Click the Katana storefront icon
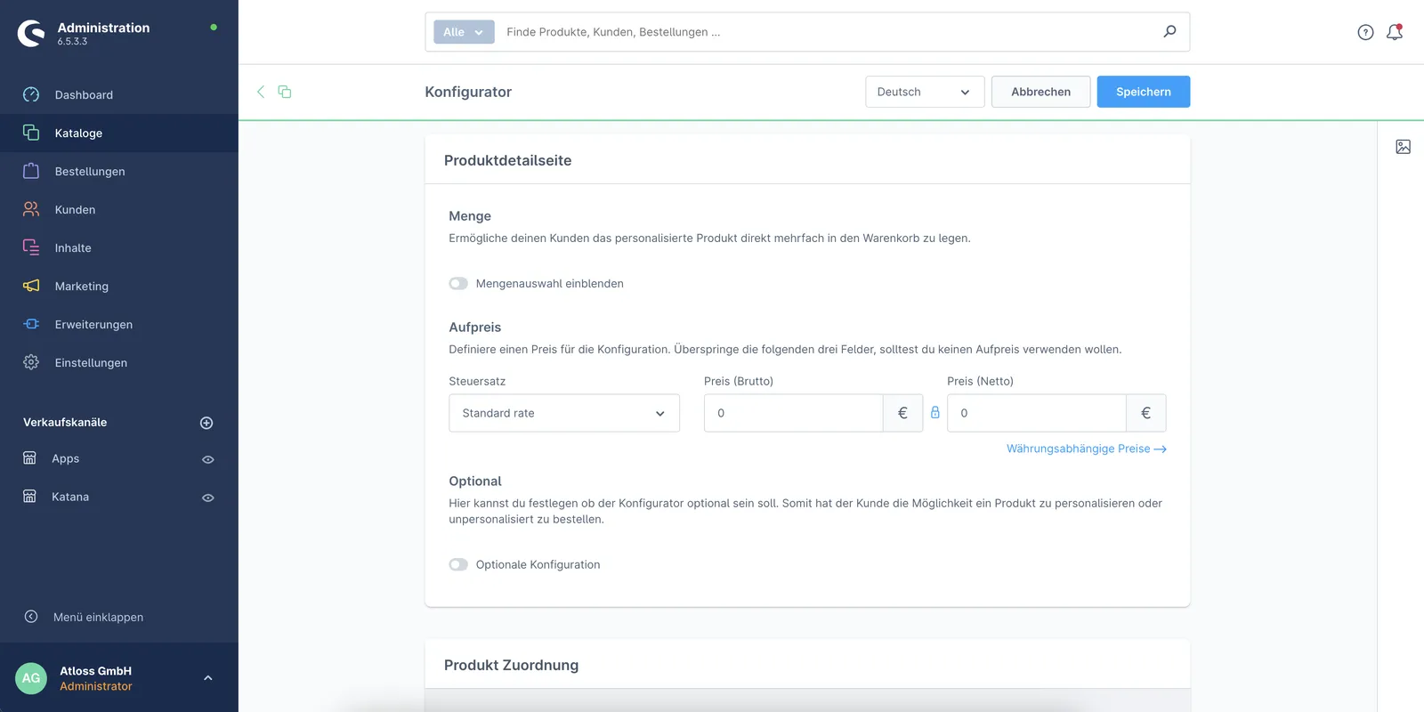The image size is (1424, 712). pos(29,497)
